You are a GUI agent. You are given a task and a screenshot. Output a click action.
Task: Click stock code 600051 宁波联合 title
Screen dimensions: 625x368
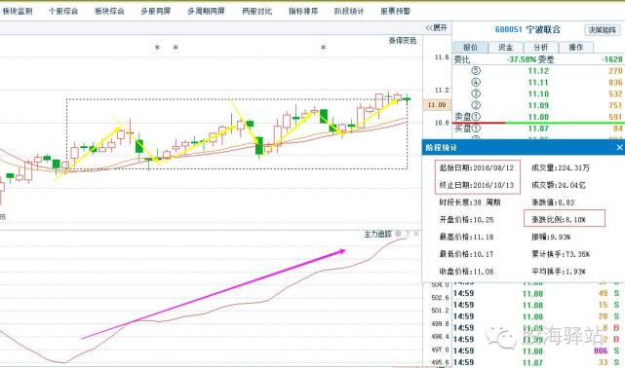(x=527, y=29)
